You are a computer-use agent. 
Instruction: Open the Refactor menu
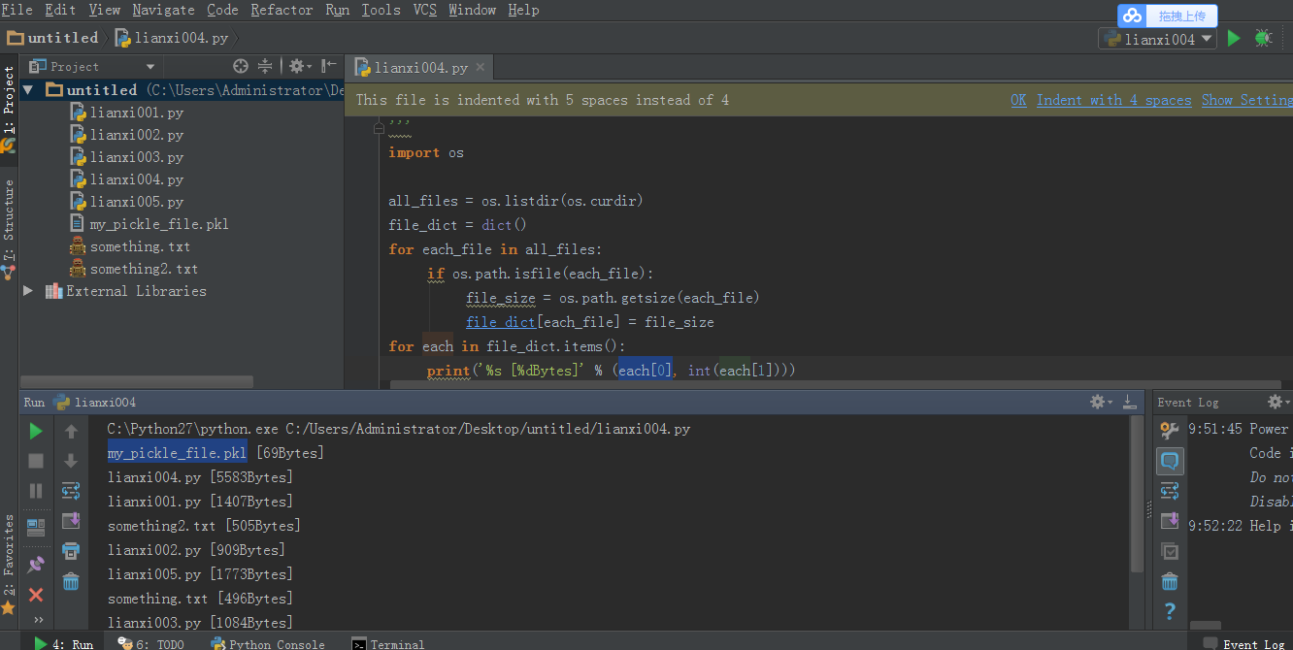click(x=282, y=10)
